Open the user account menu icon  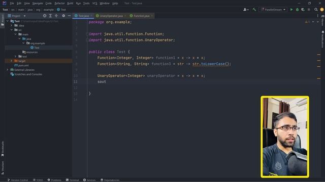(x=246, y=10)
